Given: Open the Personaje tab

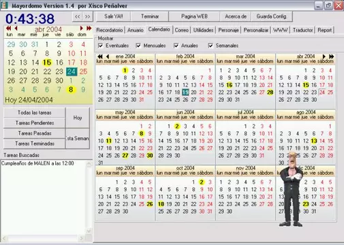Looking at the screenshot, I should coord(228,30).
